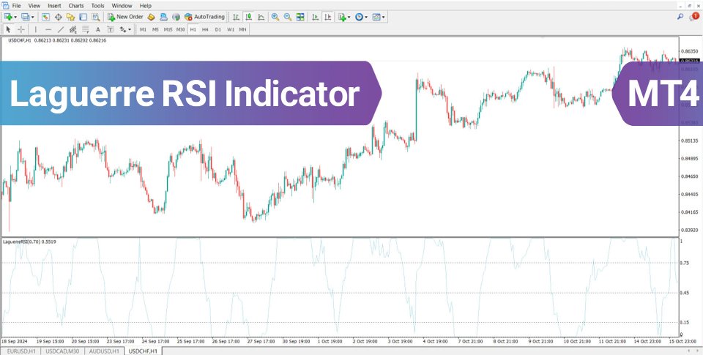Tile chart windows with grid icon
703x355 pixels.
300,17
